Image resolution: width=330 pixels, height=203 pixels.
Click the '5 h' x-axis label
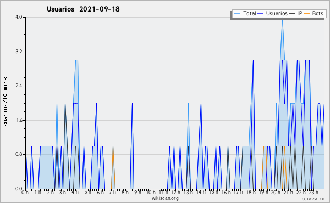(x=88, y=192)
